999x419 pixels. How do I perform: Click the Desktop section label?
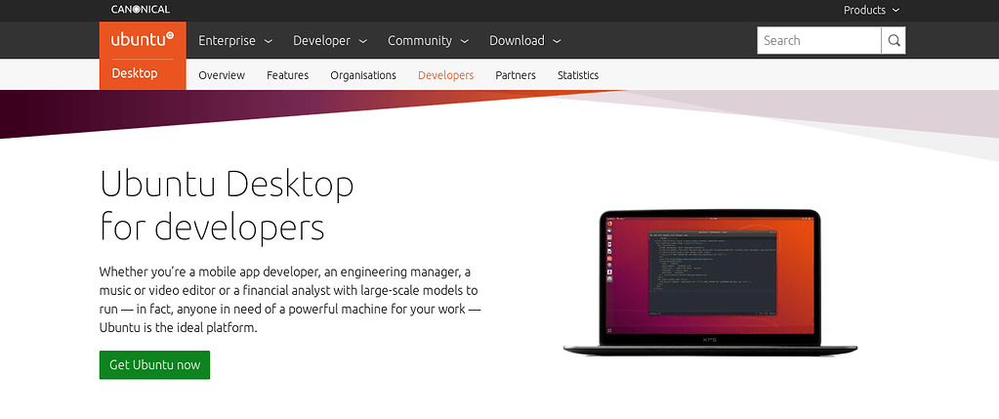[135, 74]
